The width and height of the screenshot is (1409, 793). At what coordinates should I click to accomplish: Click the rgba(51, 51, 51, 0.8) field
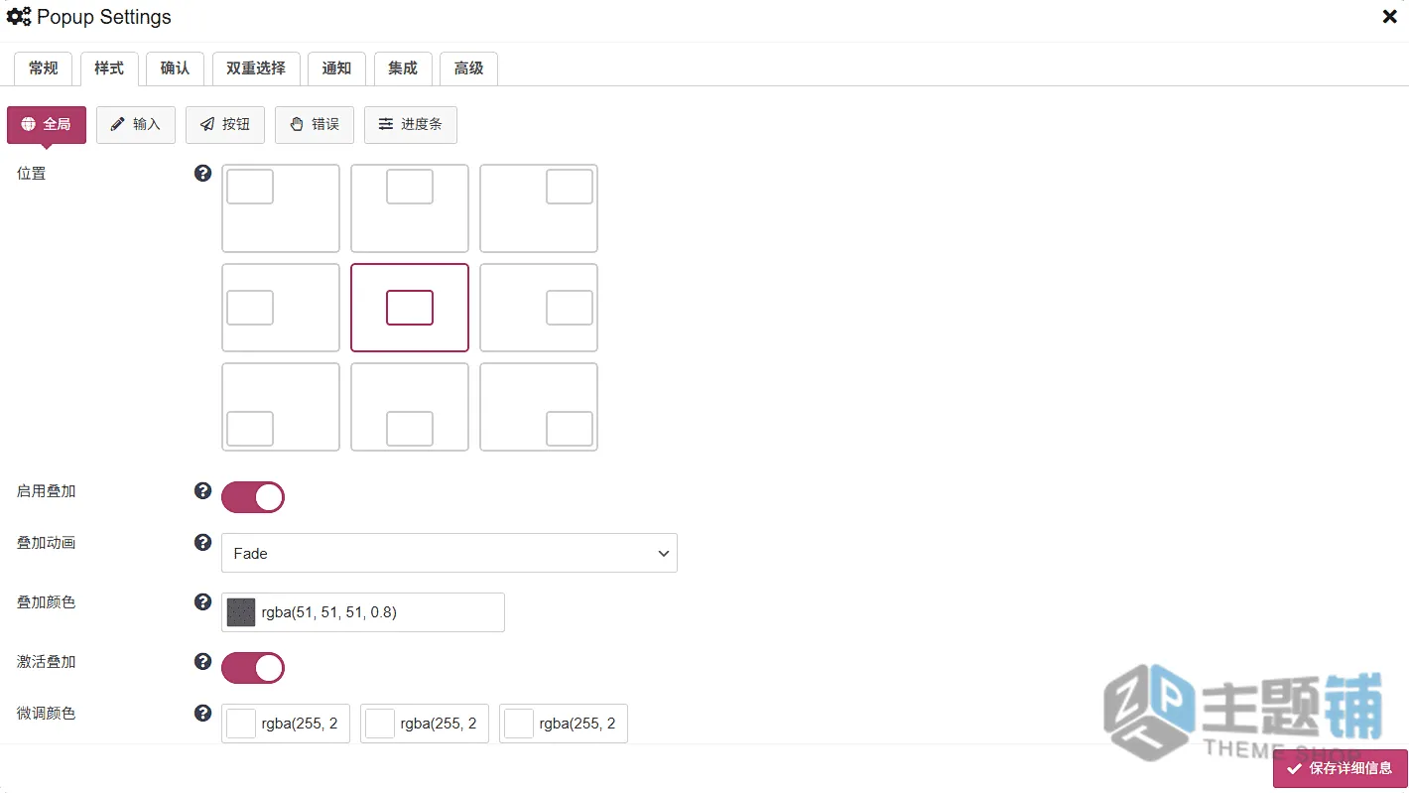tap(363, 612)
